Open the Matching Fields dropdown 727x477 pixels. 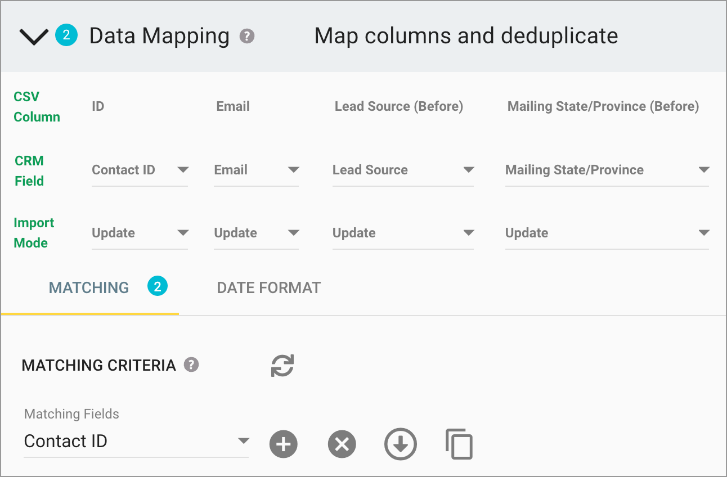pyautogui.click(x=243, y=441)
